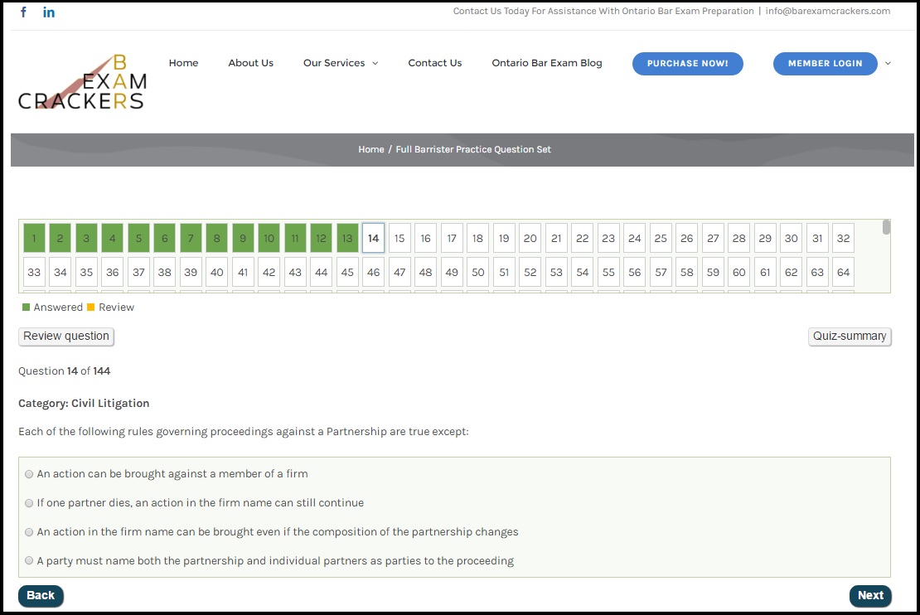Expand the arrow next to Member Login
This screenshot has width=920, height=615.
(889, 63)
